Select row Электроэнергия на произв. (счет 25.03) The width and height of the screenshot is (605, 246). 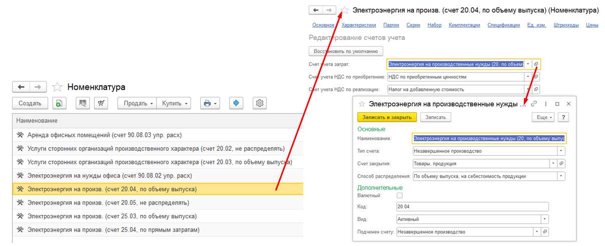(158, 216)
